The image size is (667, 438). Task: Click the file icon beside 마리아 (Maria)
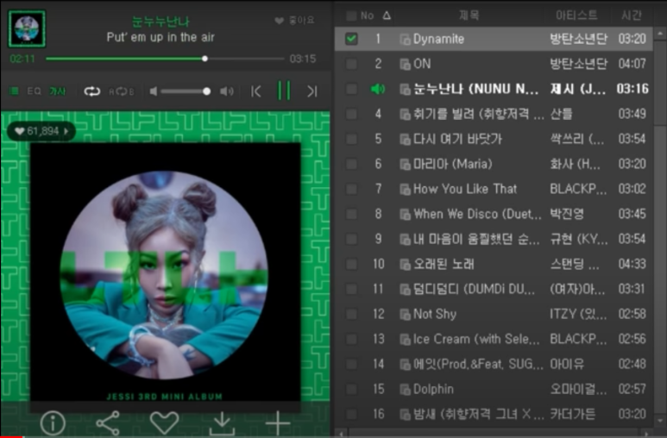pyautogui.click(x=405, y=165)
